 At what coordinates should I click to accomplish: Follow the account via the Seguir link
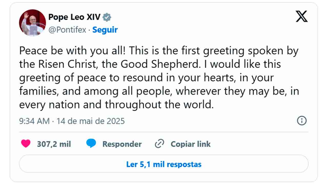[105, 30]
